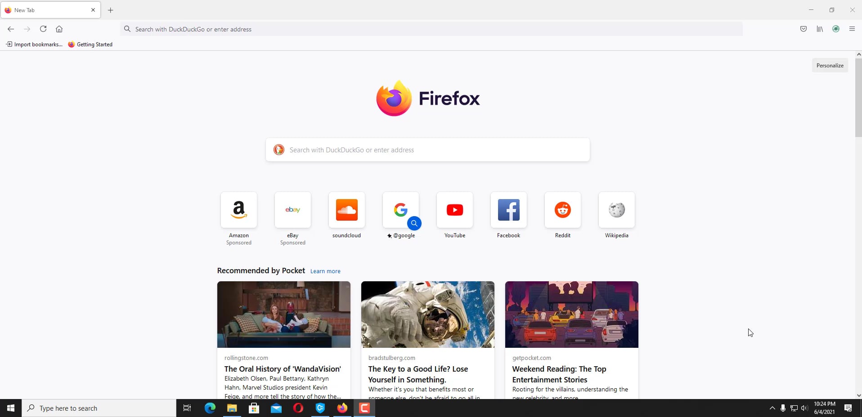Open the Firefox home page icon
The image size is (862, 417).
tap(59, 29)
